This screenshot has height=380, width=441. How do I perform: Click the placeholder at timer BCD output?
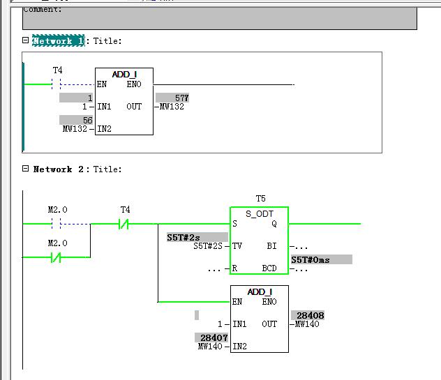[301, 270]
